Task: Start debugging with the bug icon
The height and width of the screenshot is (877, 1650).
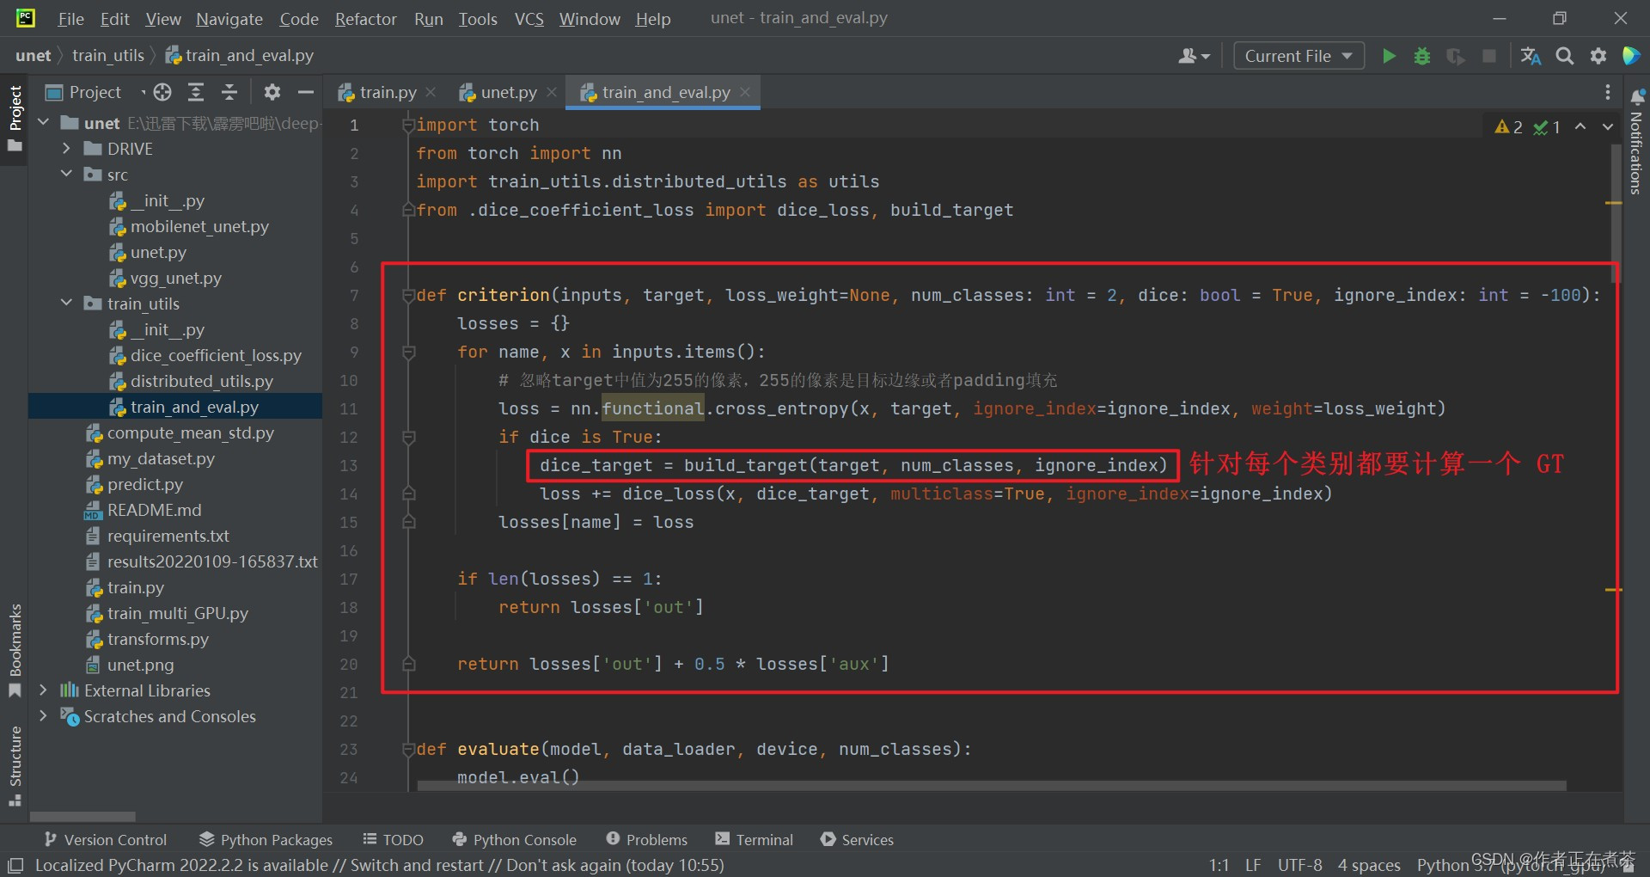Action: (1422, 55)
